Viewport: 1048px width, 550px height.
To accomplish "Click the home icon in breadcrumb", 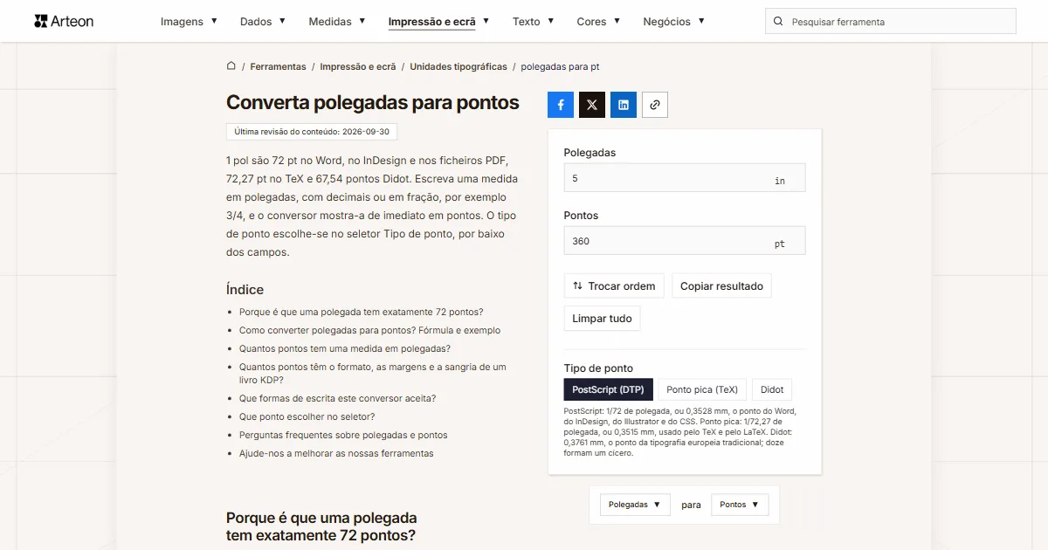I will (231, 65).
